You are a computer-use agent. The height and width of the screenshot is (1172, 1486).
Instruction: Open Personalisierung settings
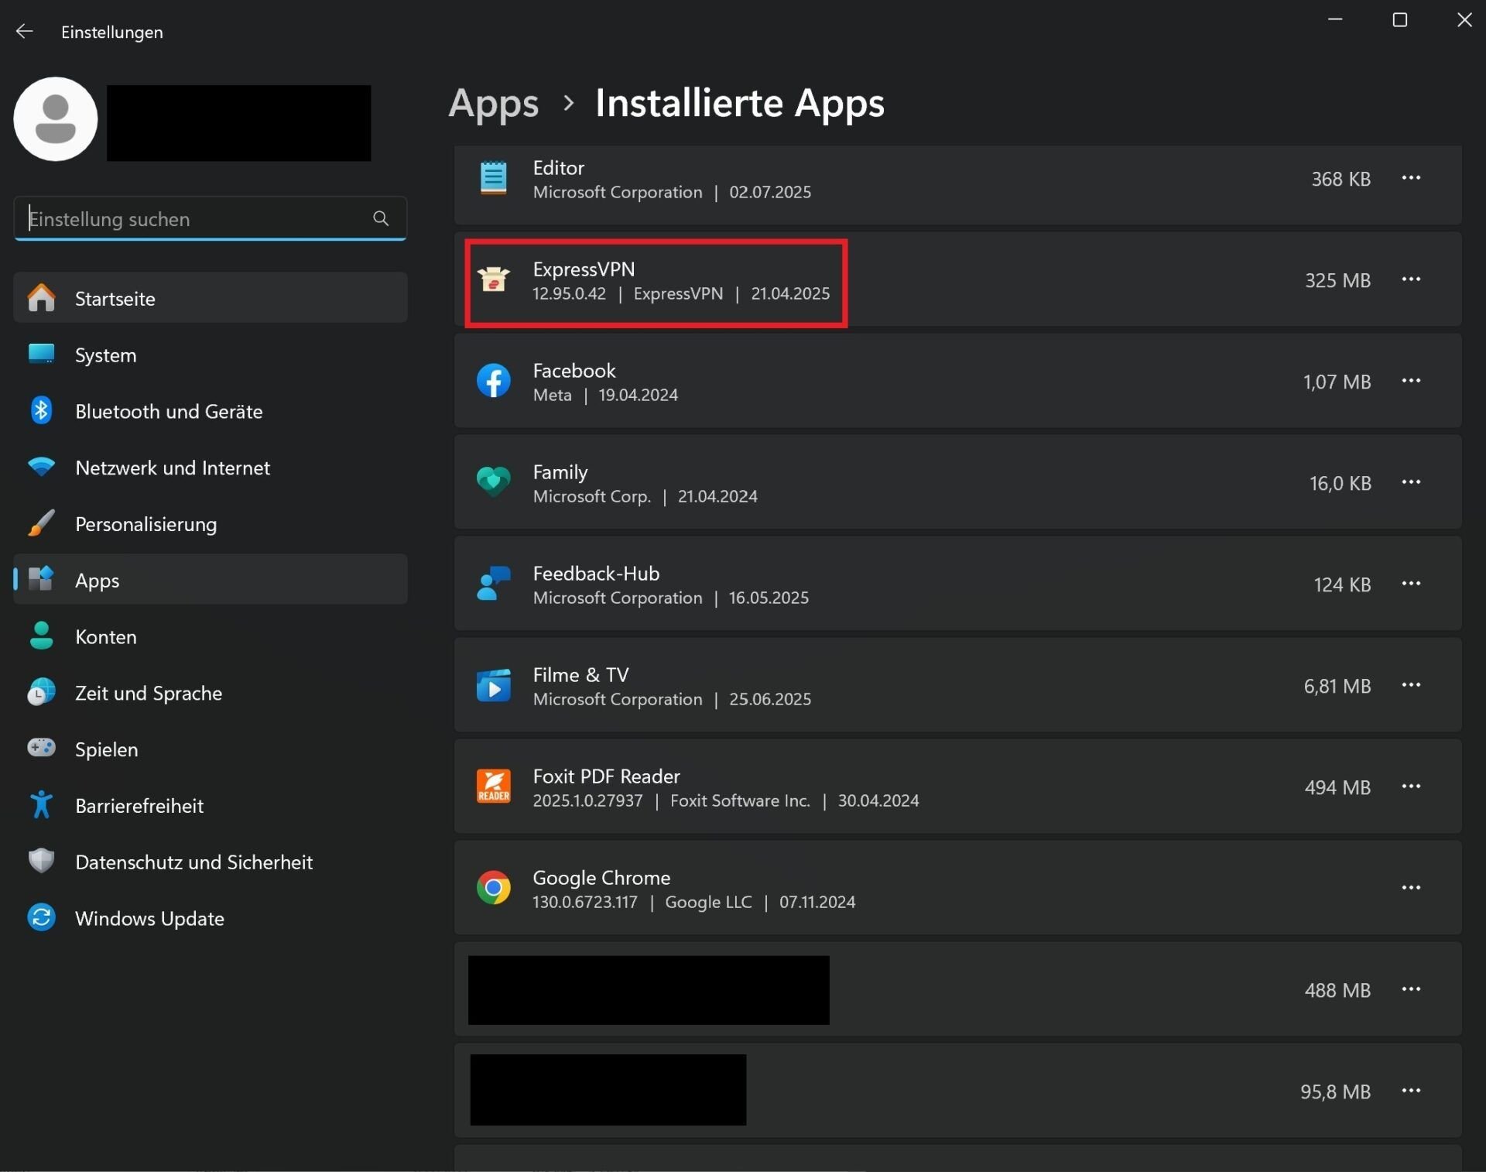tap(211, 524)
